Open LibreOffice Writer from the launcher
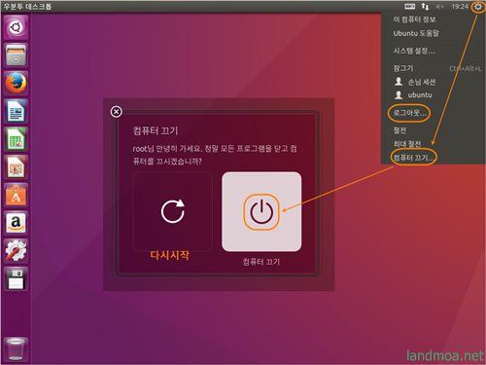This screenshot has height=365, width=486. click(x=16, y=111)
